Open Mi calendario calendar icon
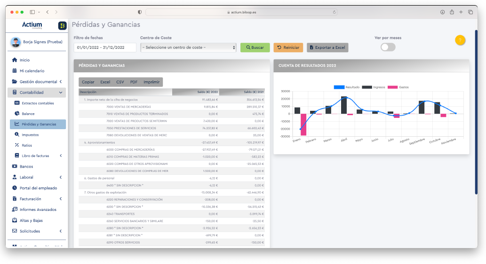The height and width of the screenshot is (264, 486). pos(15,71)
